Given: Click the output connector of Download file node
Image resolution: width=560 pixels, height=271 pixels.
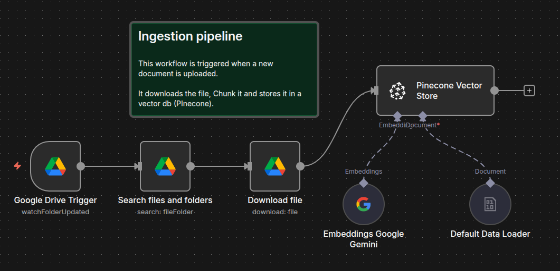Looking at the screenshot, I should click(300, 166).
